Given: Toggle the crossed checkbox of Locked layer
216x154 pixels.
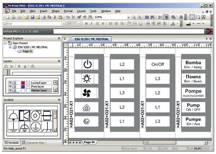Looking at the screenshot, I should pos(28,83).
